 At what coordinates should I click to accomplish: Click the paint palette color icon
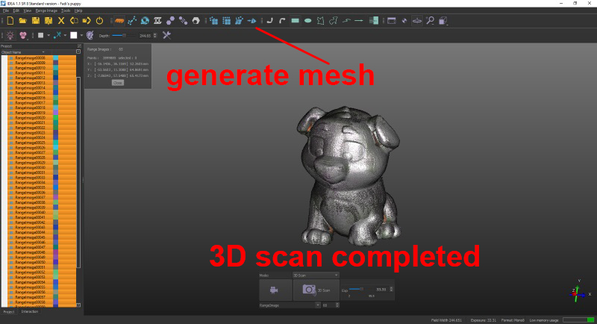click(90, 35)
